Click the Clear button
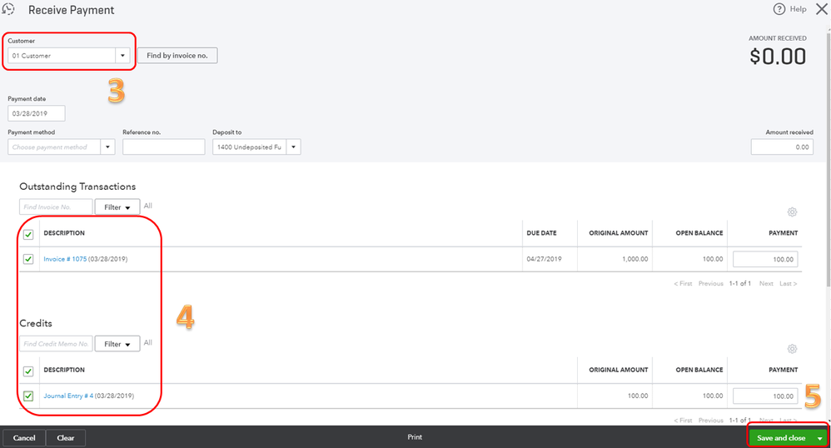Viewport: 831px width, 448px height. (66, 438)
